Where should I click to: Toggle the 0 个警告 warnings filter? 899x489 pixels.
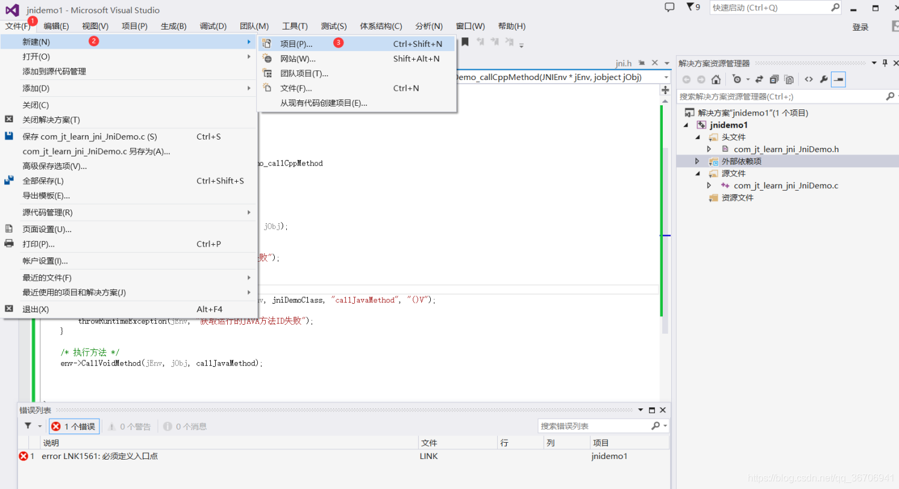click(x=130, y=426)
